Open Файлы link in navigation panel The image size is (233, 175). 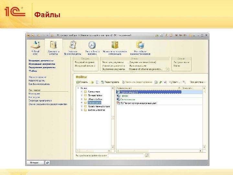(x=33, y=71)
